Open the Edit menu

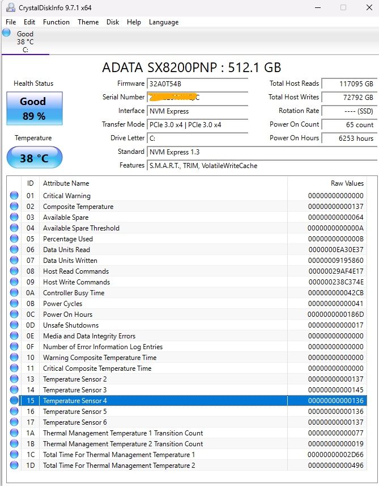[29, 22]
